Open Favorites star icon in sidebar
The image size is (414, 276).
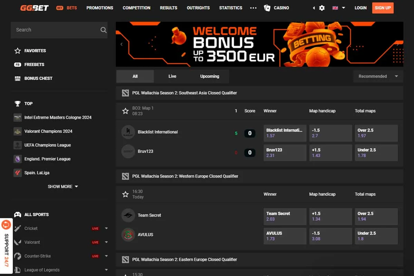pos(18,51)
